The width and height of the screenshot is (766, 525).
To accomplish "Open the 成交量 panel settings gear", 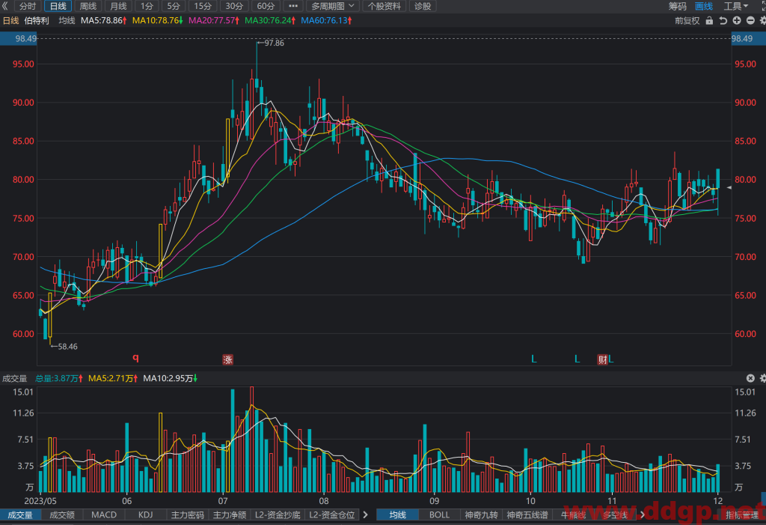I will click(762, 378).
